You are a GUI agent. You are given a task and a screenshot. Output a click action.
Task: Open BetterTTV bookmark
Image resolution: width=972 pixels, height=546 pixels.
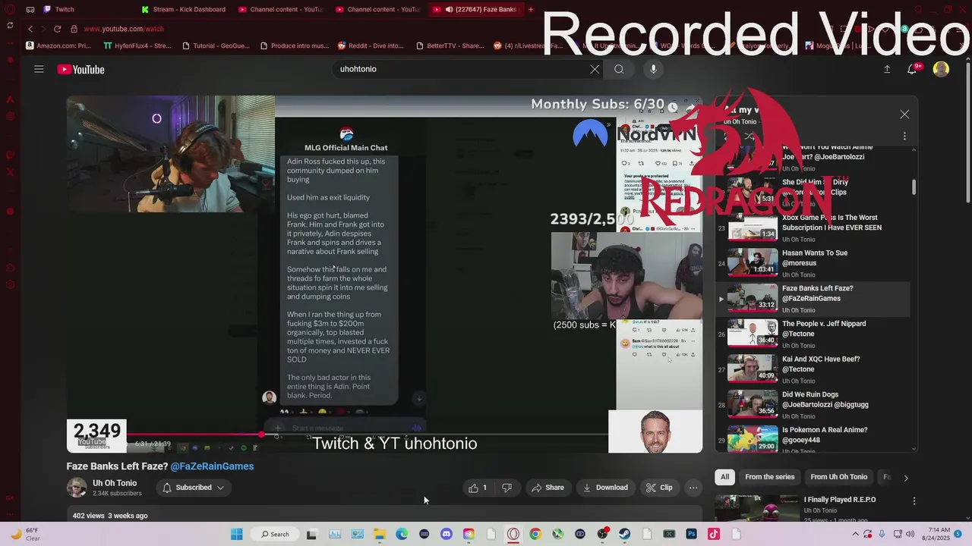coord(450,45)
